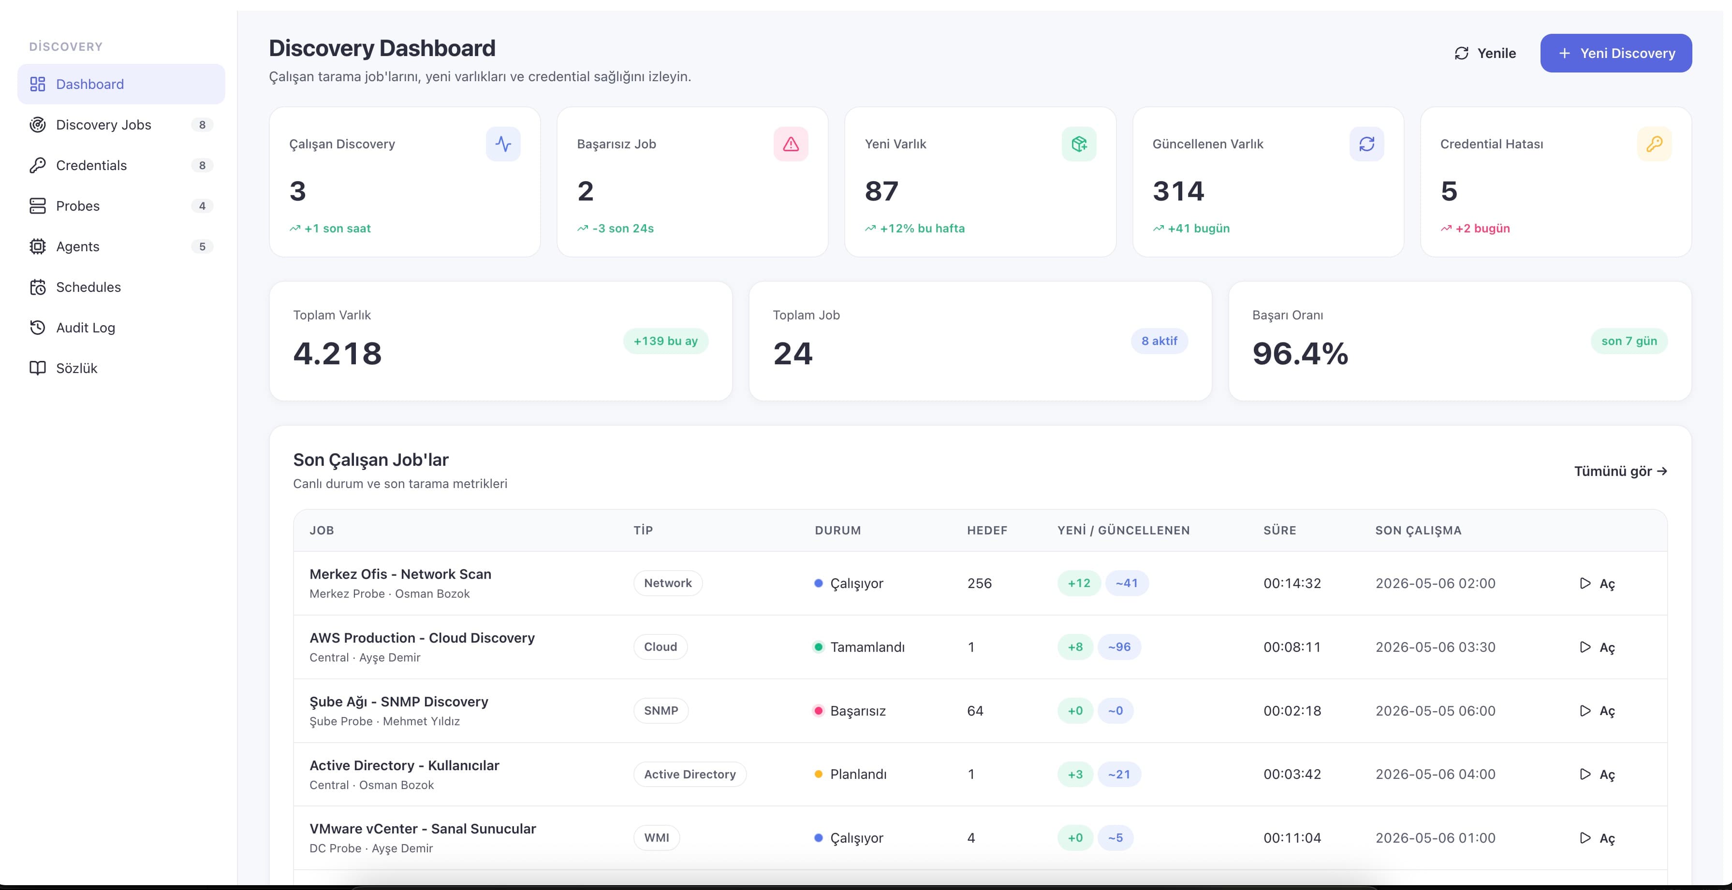Follow the Tümünü gör link
Image resolution: width=1732 pixels, height=890 pixels.
pos(1620,471)
